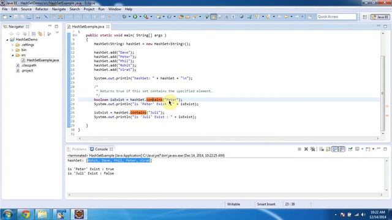The height and width of the screenshot is (220, 392).
Task: Open the New file dropdown arrow
Action: pyautogui.click(x=10, y=16)
